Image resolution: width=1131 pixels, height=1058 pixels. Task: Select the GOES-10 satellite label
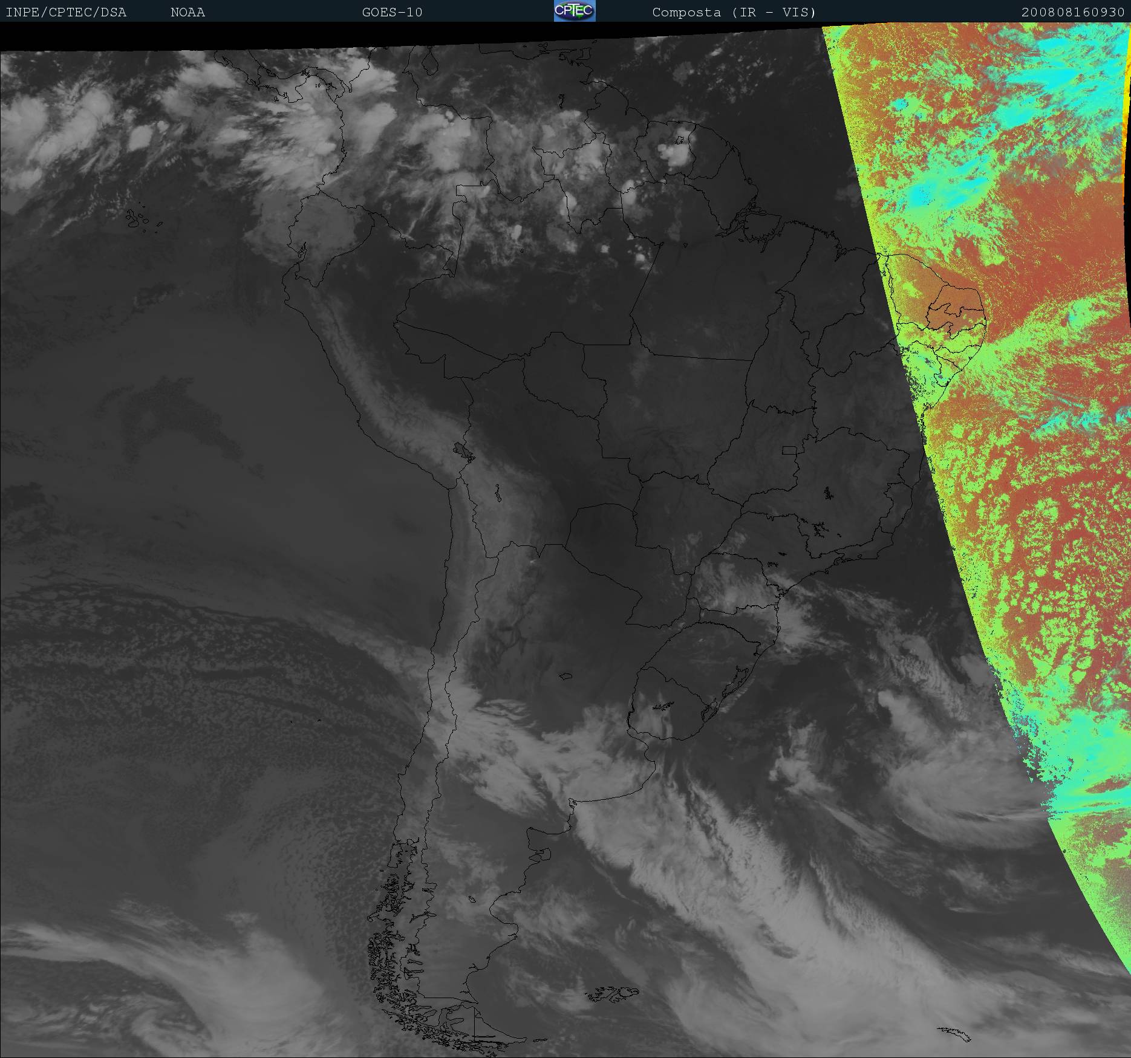click(x=392, y=13)
